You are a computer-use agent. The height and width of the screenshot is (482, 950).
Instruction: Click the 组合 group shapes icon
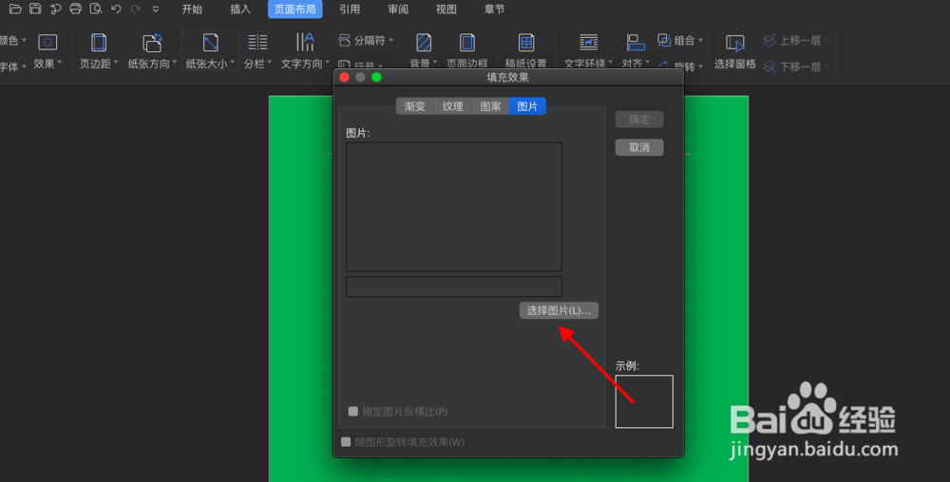(x=664, y=41)
